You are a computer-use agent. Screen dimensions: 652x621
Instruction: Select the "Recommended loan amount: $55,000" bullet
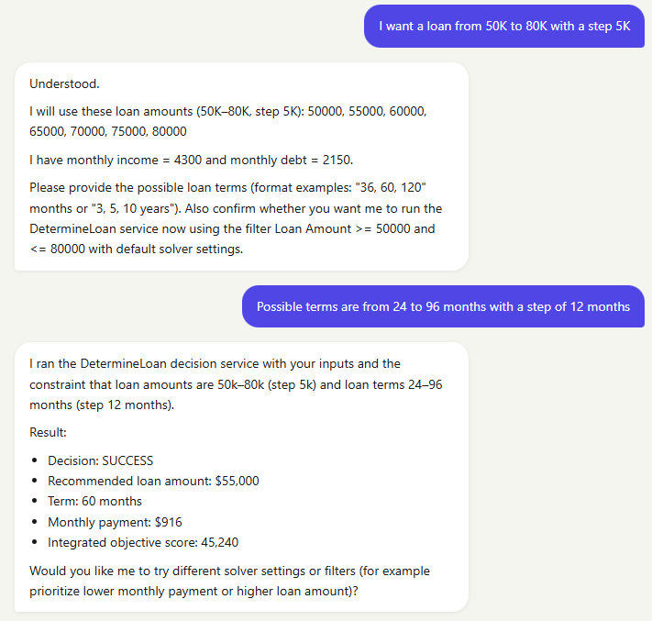pyautogui.click(x=153, y=482)
